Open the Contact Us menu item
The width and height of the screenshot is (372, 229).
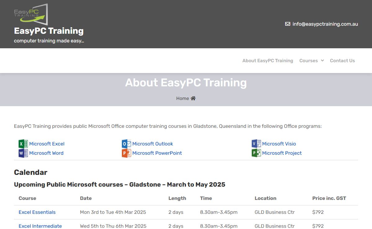[x=343, y=61]
